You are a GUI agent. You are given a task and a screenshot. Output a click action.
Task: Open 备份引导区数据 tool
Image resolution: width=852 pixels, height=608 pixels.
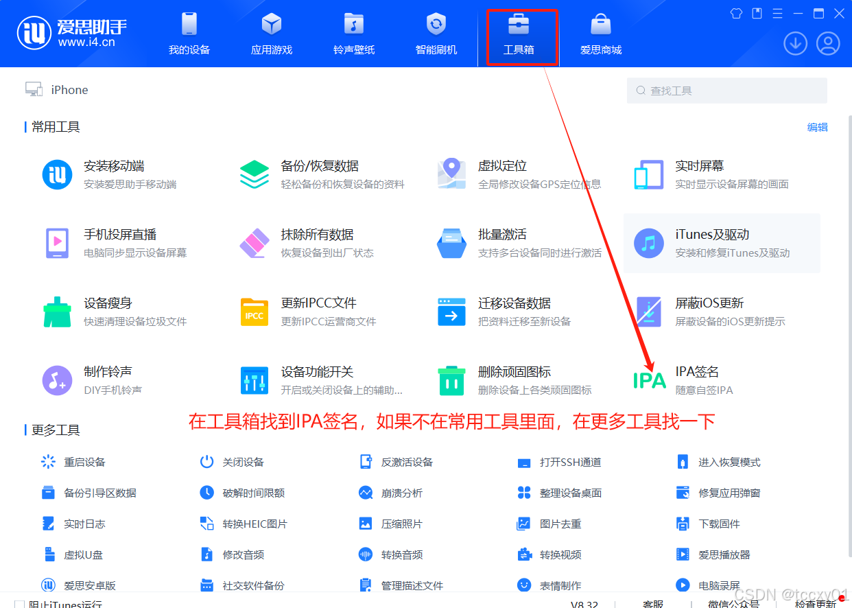(89, 493)
